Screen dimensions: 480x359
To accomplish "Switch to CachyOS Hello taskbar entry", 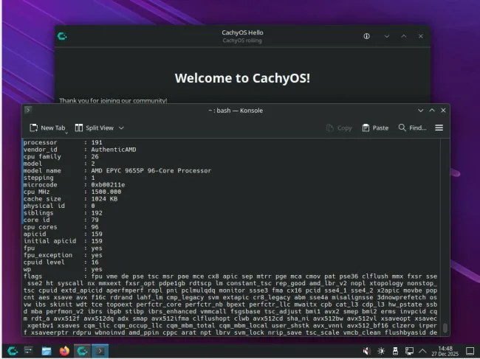I will 82,351.
